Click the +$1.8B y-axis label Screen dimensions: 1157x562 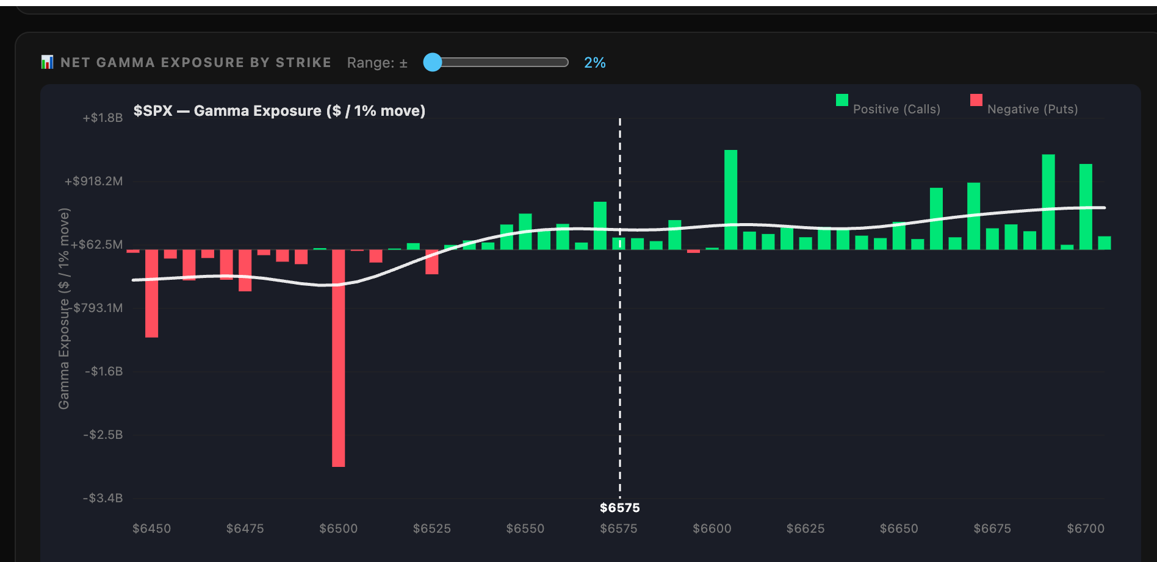point(103,118)
